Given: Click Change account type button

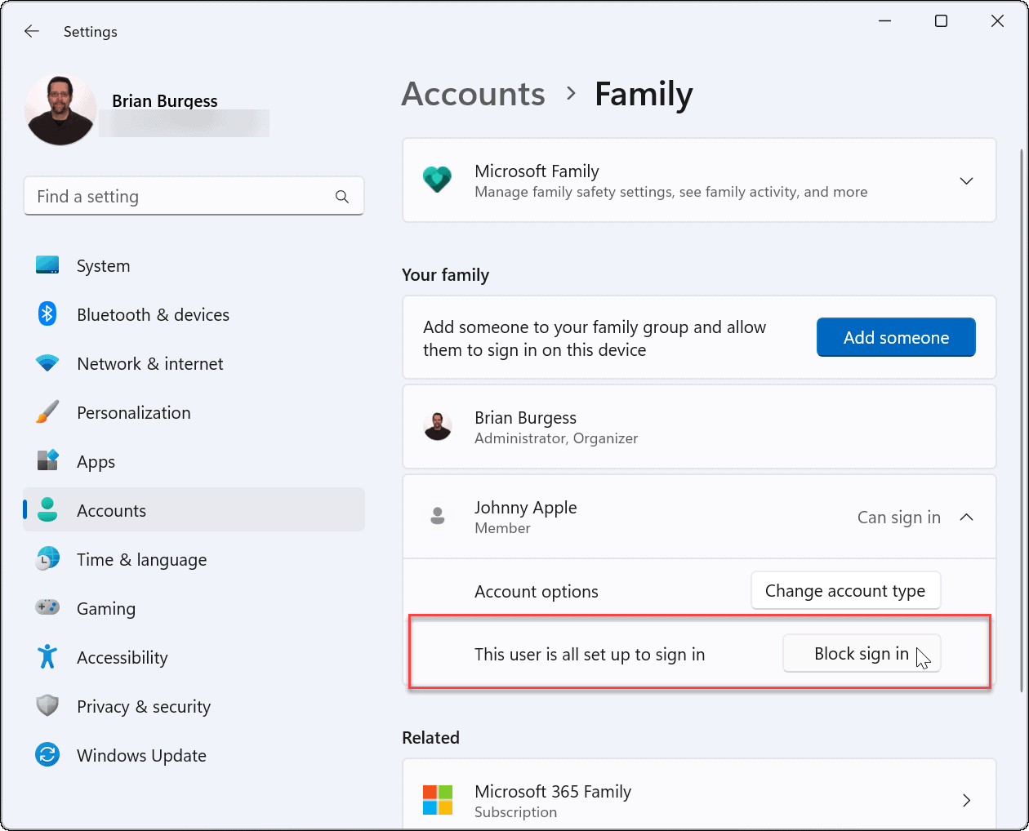Looking at the screenshot, I should click(845, 590).
